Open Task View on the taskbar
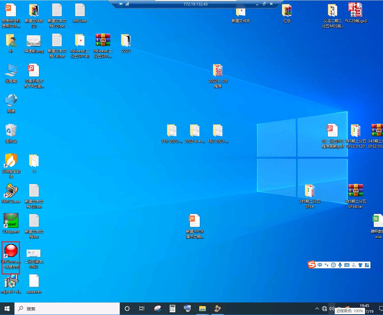Screen dimensions: 383x315 [x=142, y=309]
